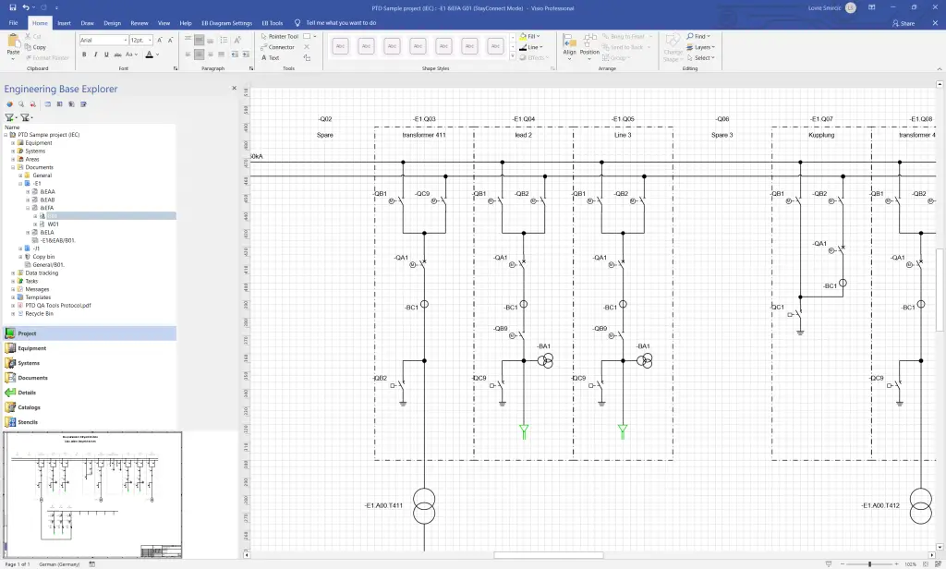Open the EB Diagram Settings tab
Screen dimensions: 946x569
[226, 22]
